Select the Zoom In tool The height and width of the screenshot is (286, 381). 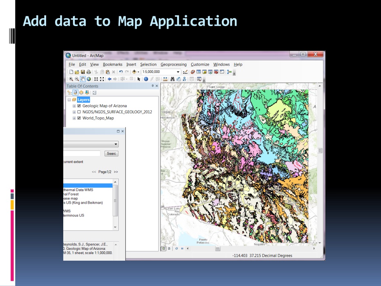click(71, 79)
